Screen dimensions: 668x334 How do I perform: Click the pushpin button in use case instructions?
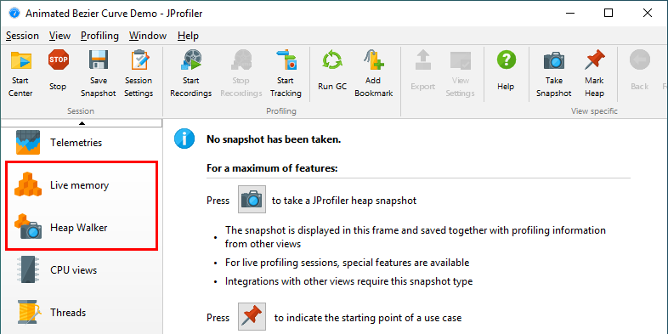click(252, 317)
